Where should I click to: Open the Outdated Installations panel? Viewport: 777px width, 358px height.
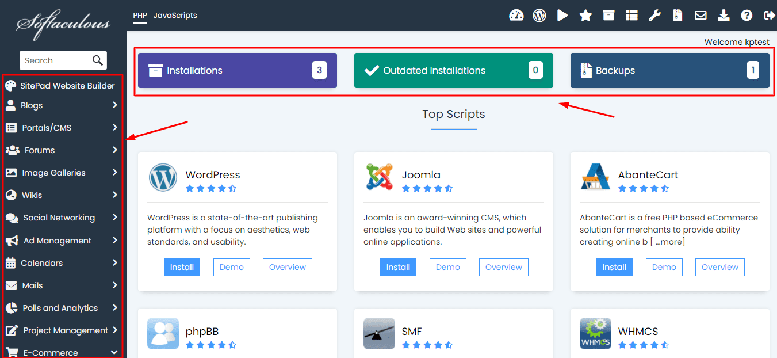453,71
